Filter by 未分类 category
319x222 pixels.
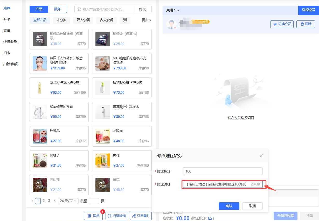click(61, 20)
